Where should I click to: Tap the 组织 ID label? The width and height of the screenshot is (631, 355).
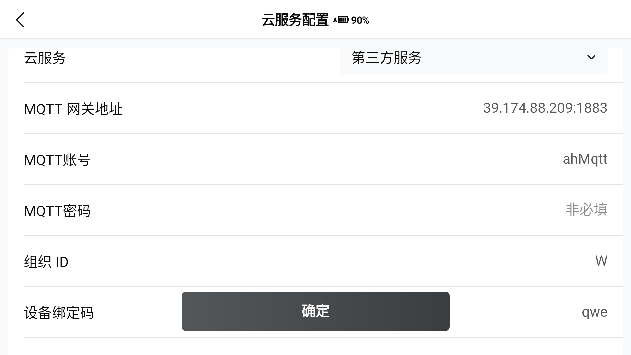click(46, 262)
